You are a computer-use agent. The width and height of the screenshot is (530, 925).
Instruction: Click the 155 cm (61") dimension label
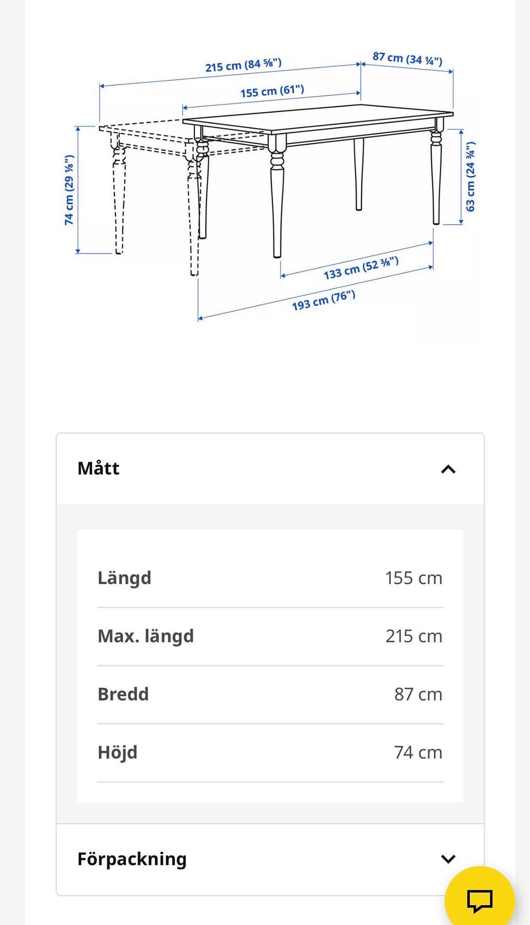[x=272, y=91]
